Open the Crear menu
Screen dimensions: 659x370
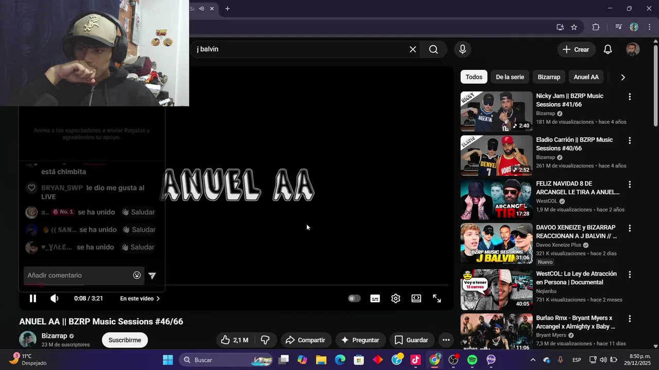[x=576, y=49]
